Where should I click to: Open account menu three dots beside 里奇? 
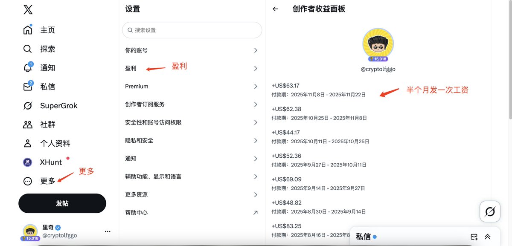point(108,231)
